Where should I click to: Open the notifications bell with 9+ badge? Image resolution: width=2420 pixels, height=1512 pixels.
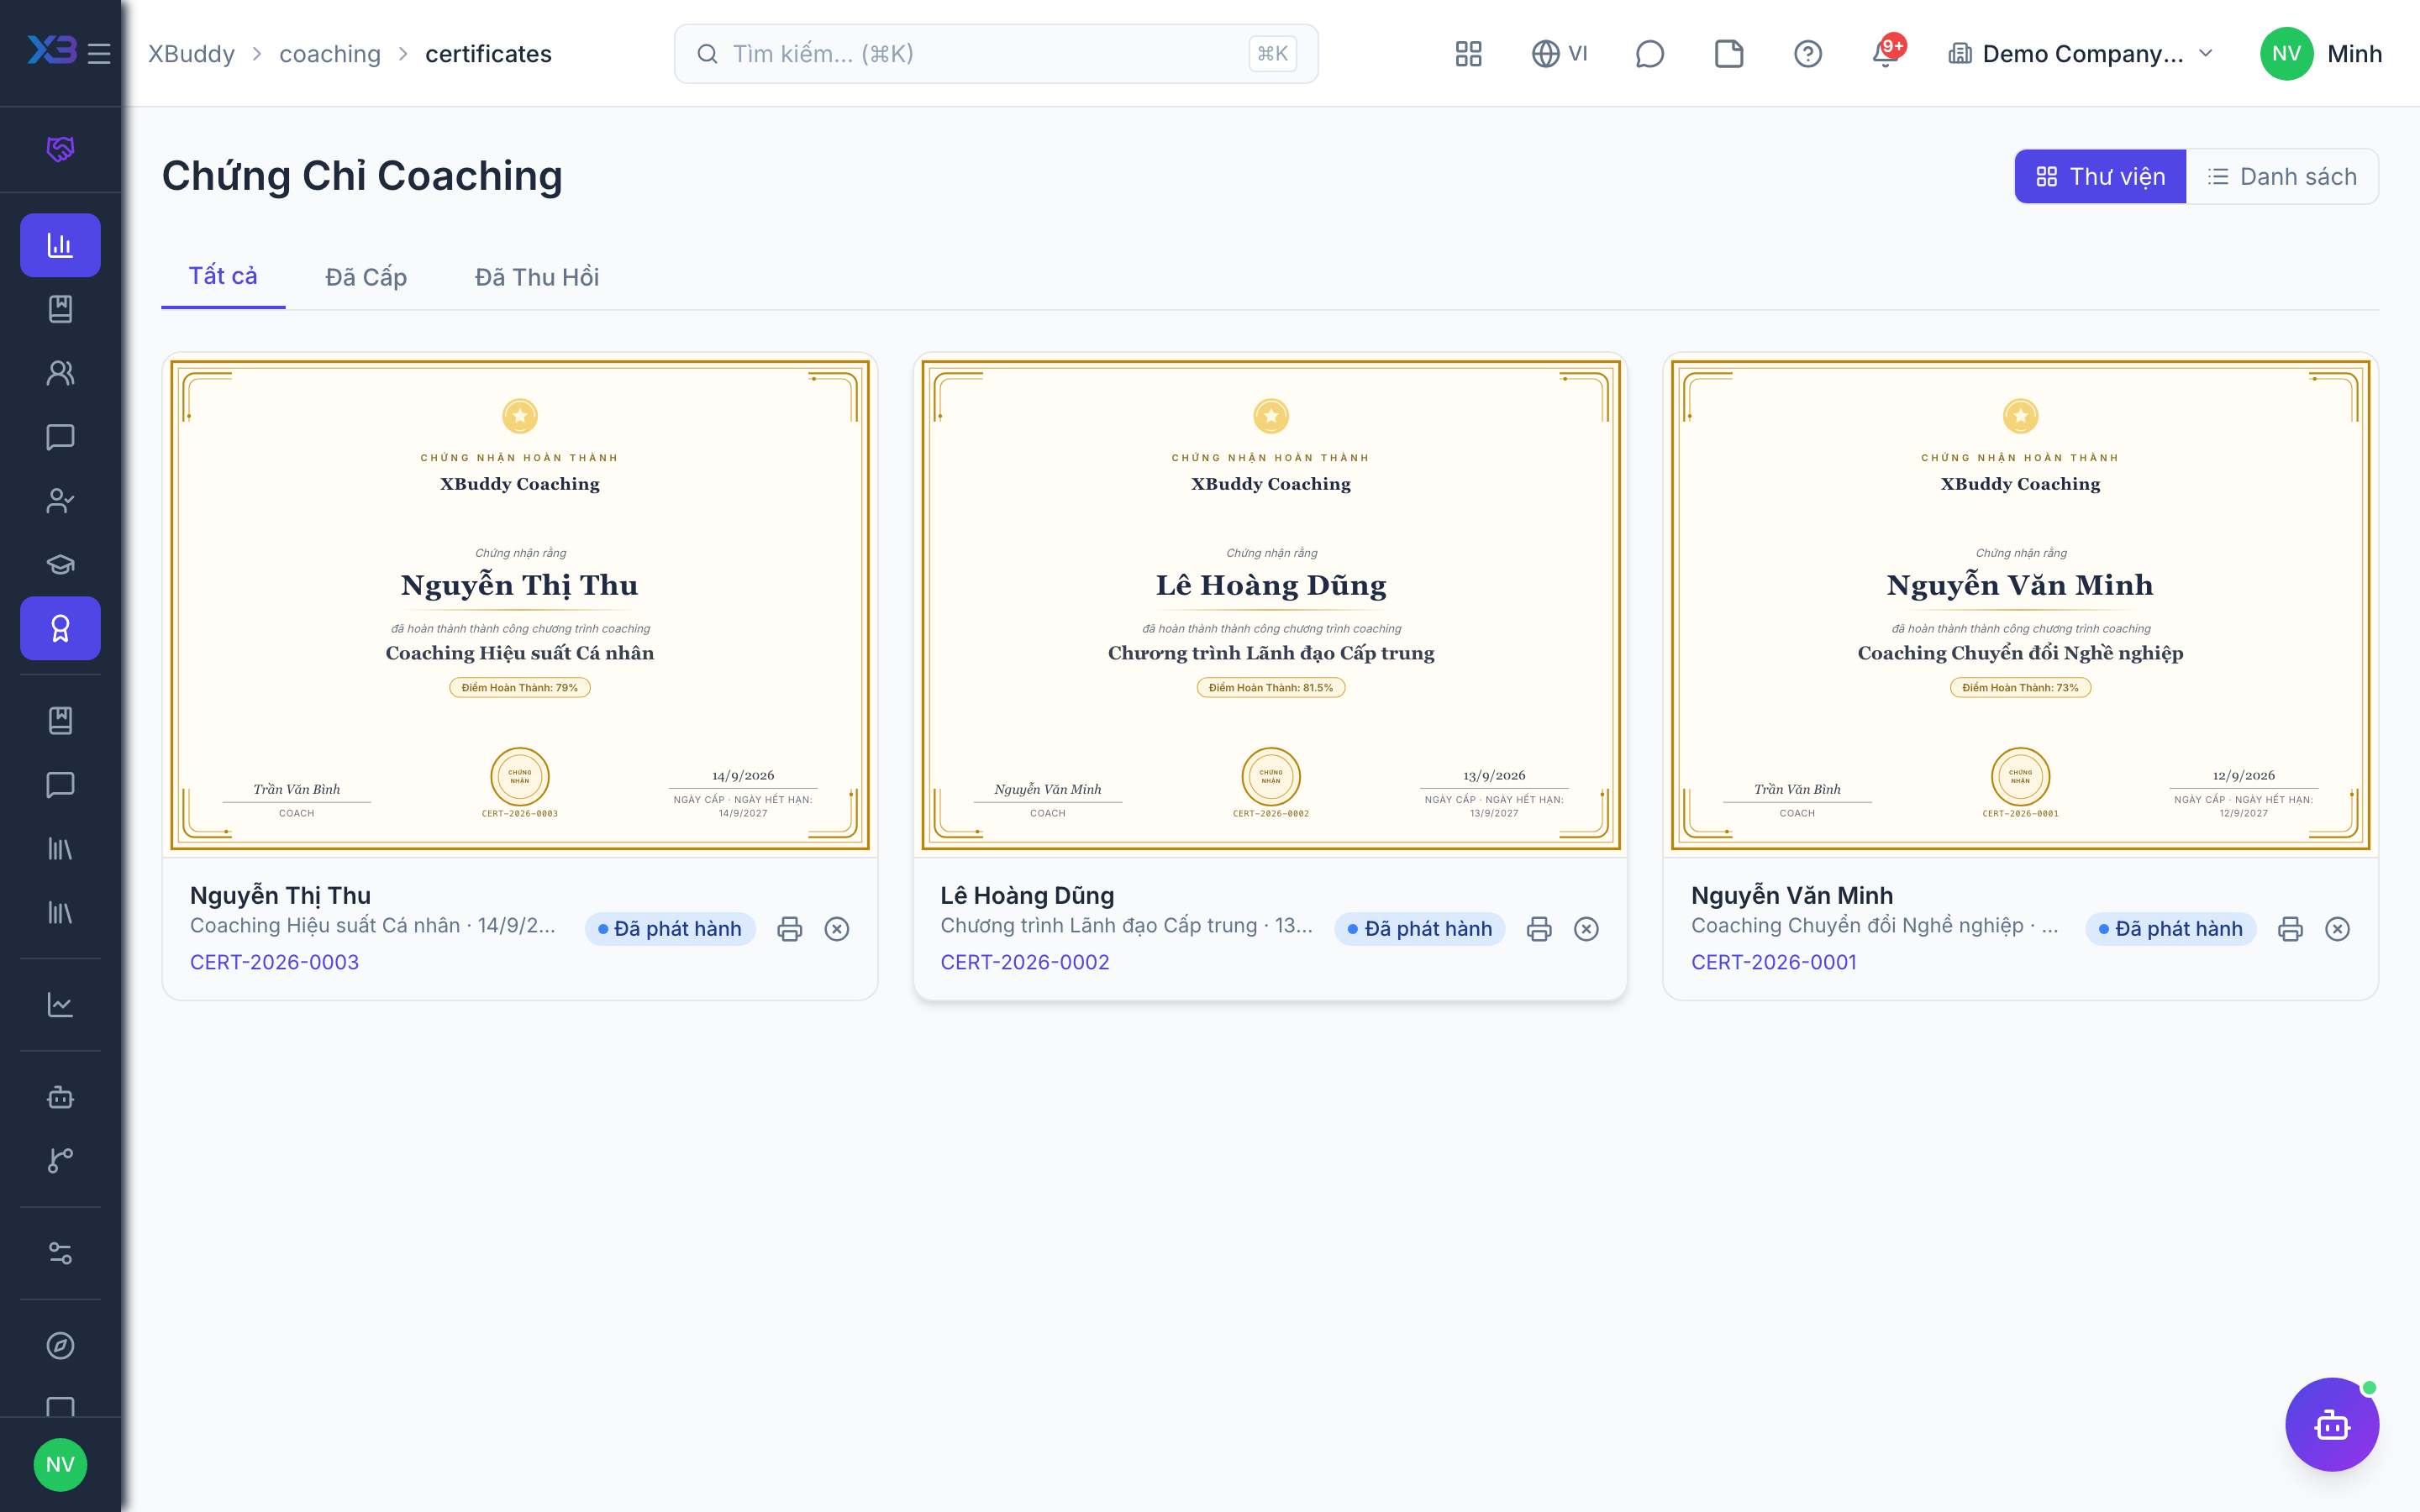point(1886,52)
